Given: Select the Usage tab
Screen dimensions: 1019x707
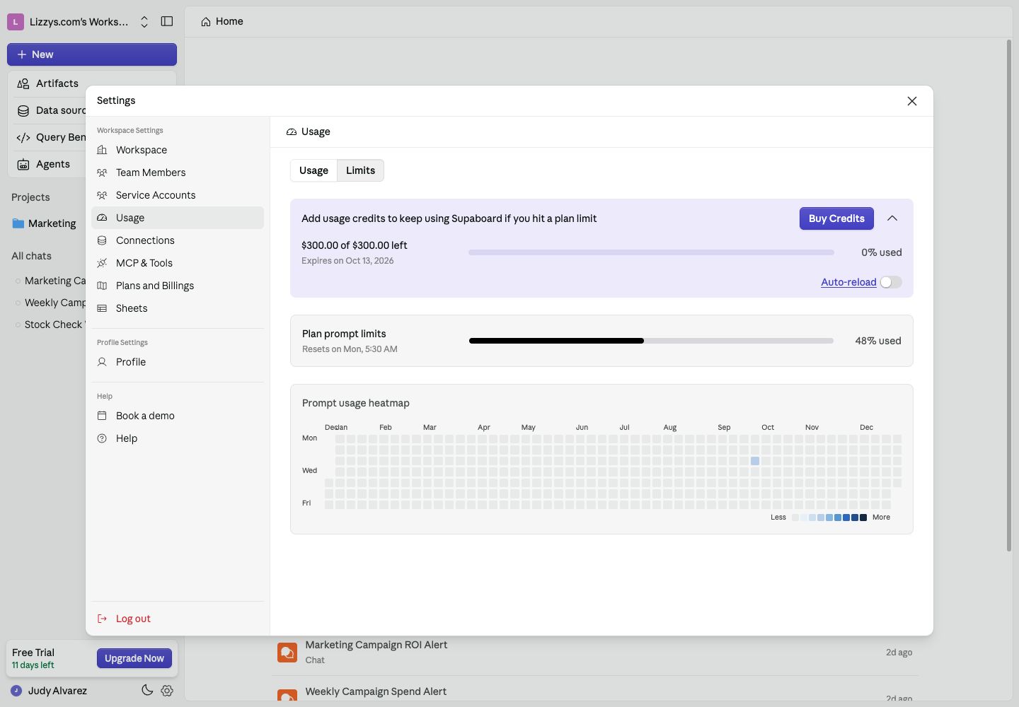Looking at the screenshot, I should pos(313,170).
